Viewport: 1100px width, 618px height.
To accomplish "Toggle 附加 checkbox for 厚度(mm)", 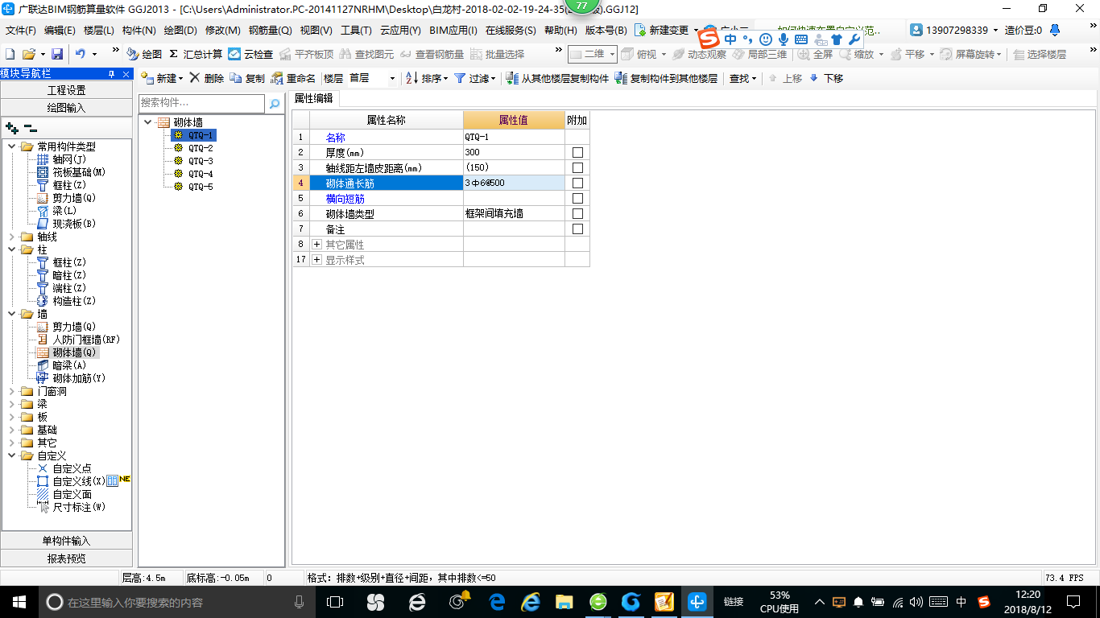I will tap(577, 152).
